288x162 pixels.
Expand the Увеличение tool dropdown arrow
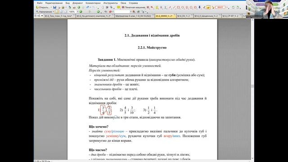pos(54,12)
